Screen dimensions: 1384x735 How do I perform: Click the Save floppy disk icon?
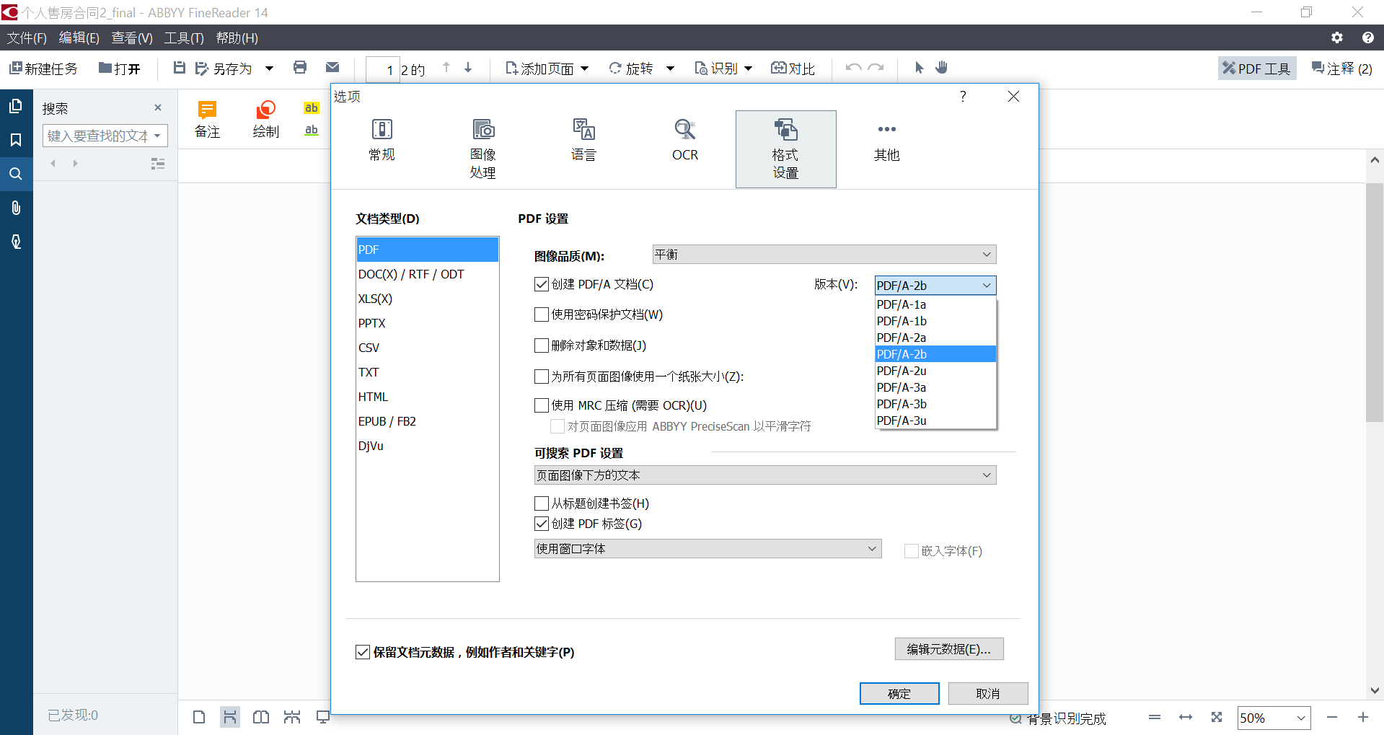point(180,68)
